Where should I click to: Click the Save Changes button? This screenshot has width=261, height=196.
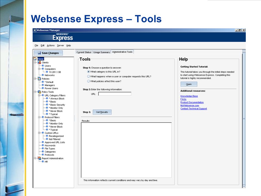[48, 53]
